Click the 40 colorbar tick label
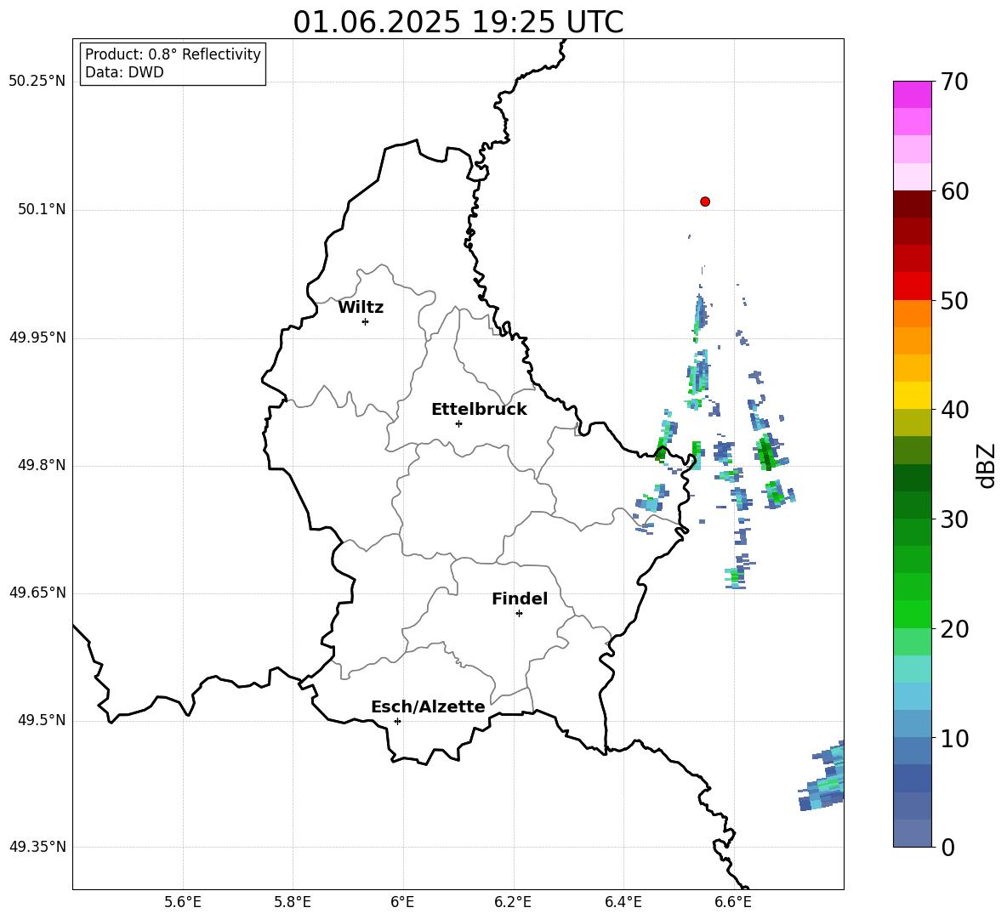Image resolution: width=1007 pixels, height=919 pixels. click(x=954, y=410)
